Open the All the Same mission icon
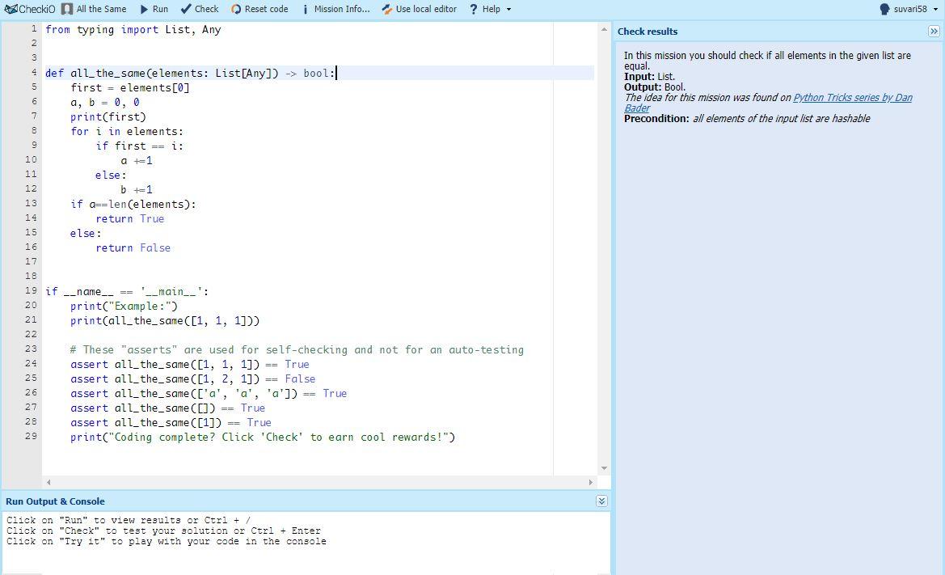The image size is (945, 575). pos(67,9)
